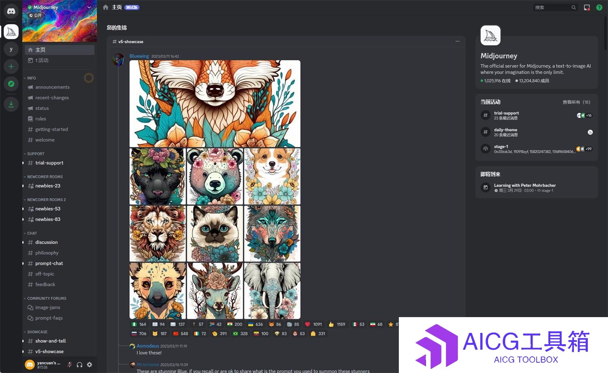
Task: Open v5-showcase channel in sidebar
Action: point(60,352)
